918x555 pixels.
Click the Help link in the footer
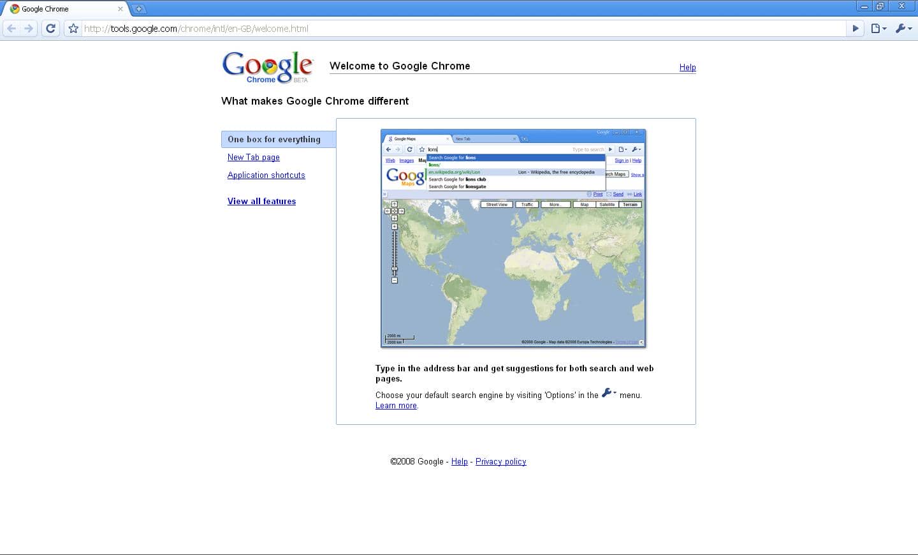tap(459, 462)
